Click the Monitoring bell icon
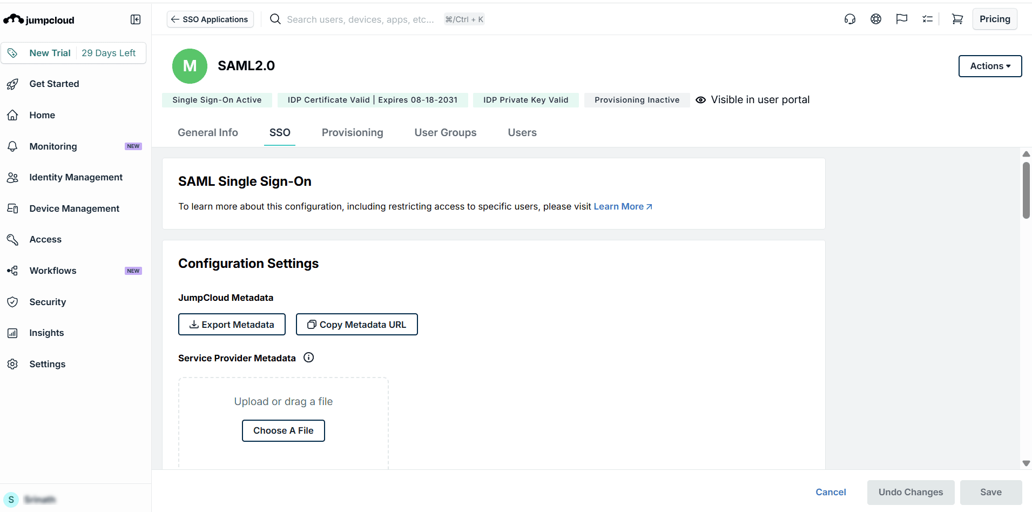 point(12,146)
